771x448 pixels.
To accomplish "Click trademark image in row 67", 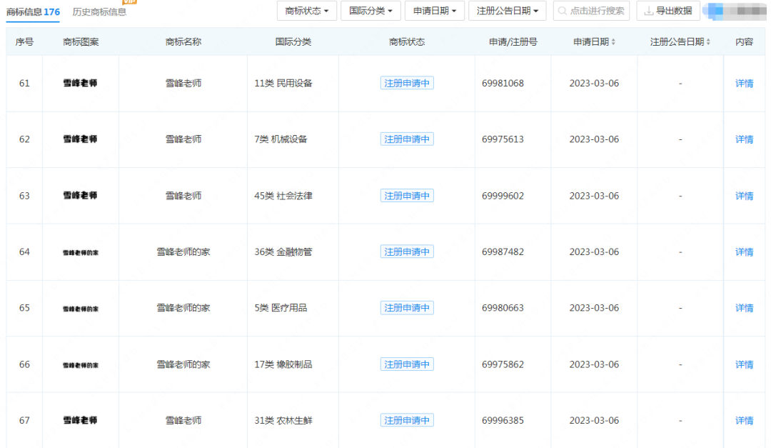I will point(80,420).
